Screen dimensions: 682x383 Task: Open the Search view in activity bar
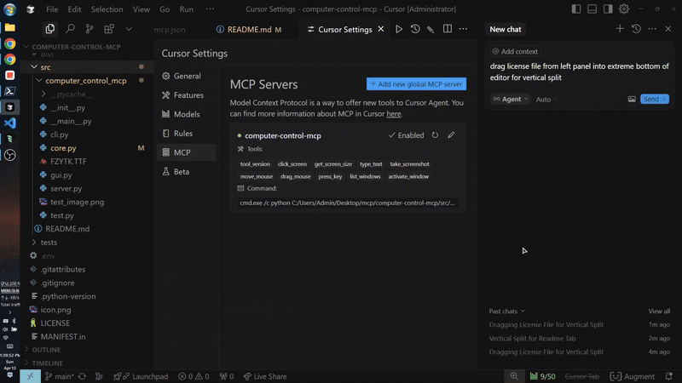point(70,29)
